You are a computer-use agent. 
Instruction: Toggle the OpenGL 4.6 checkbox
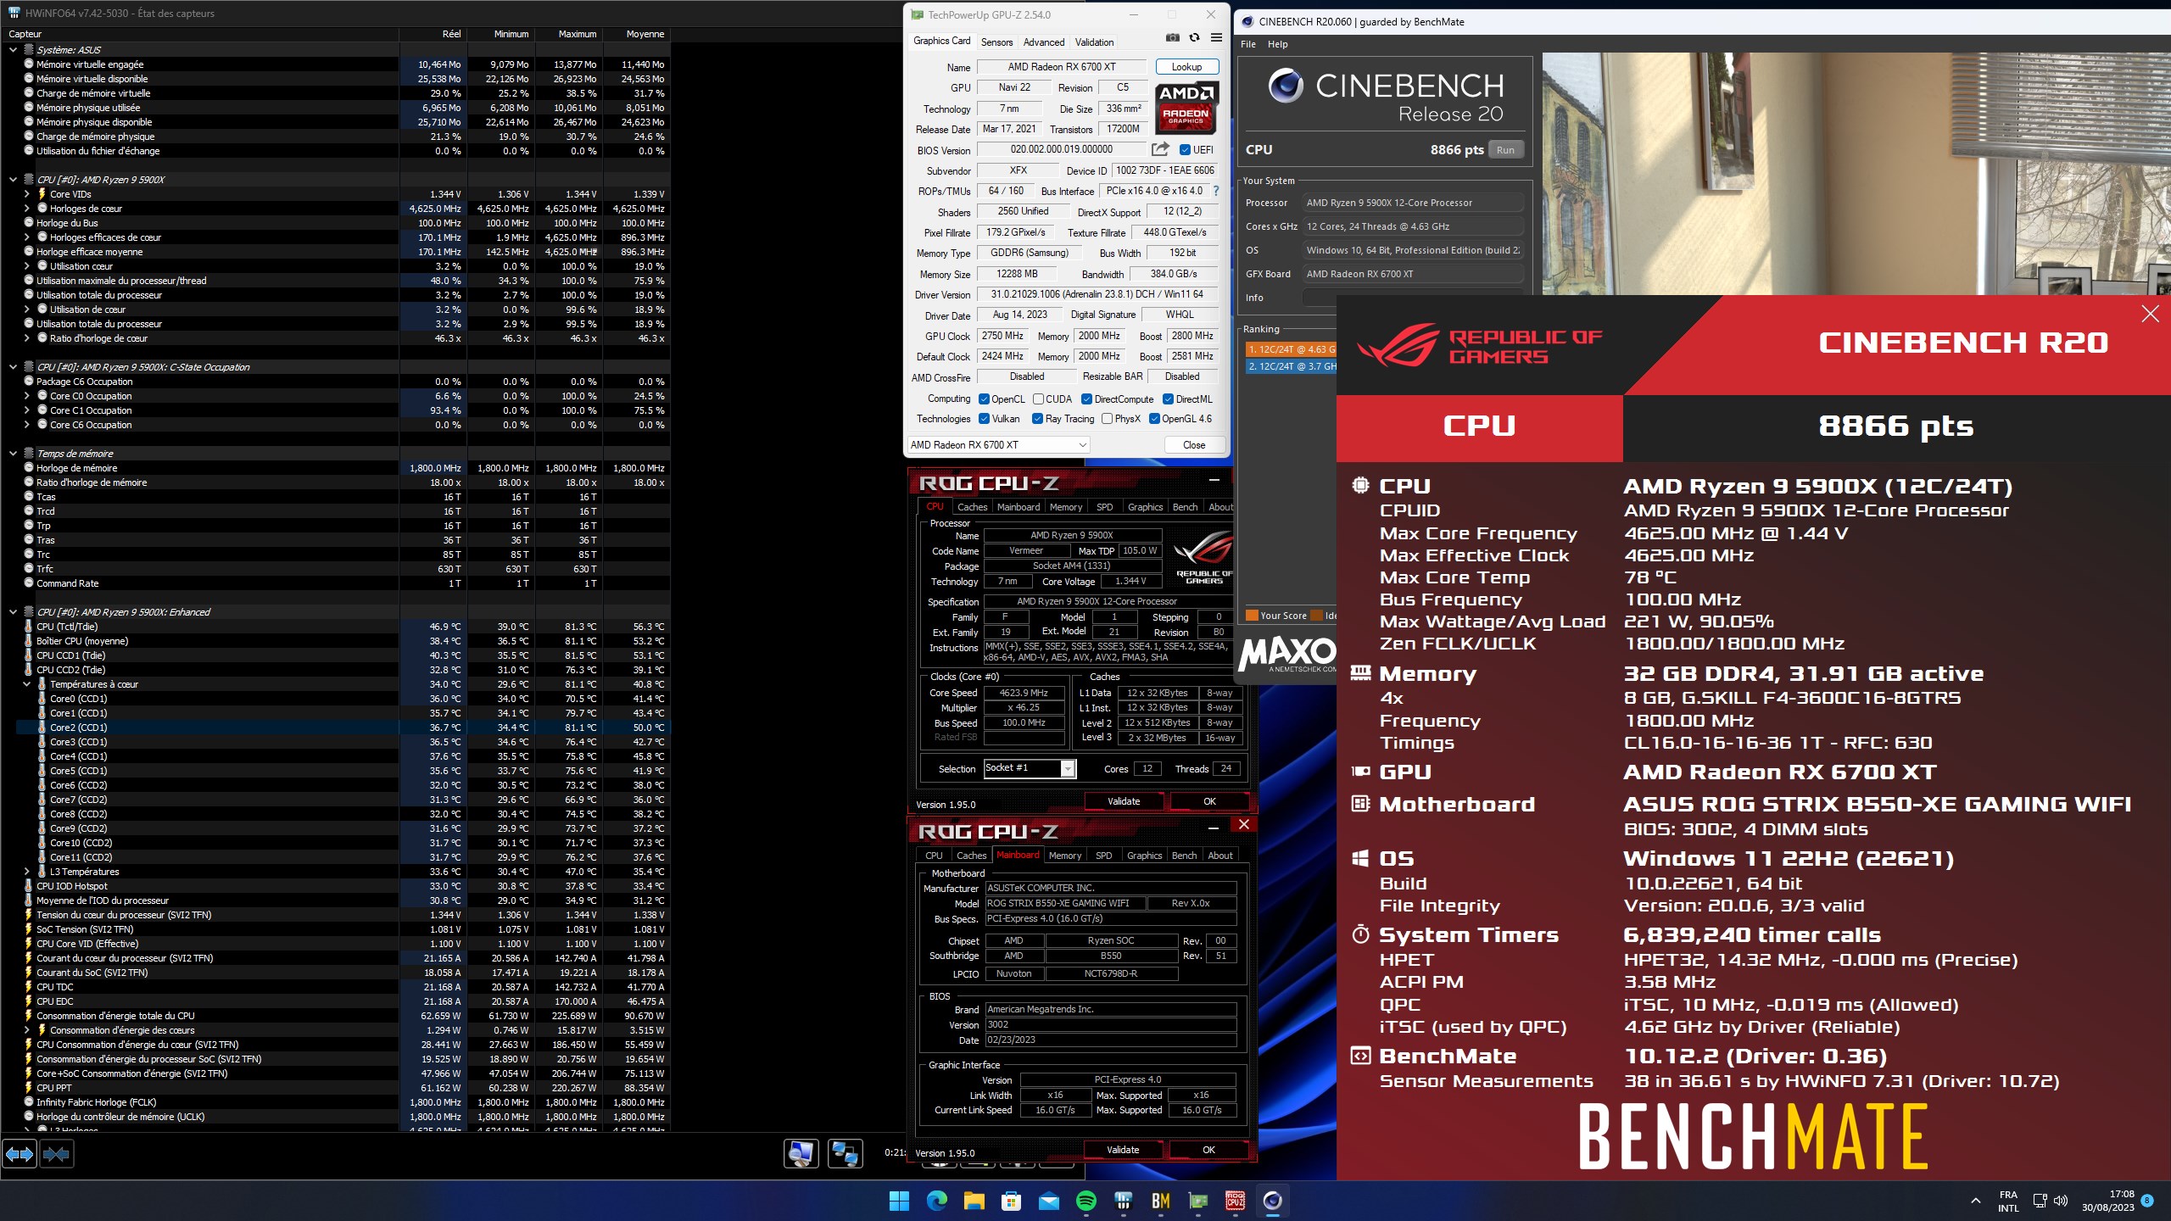(1154, 419)
